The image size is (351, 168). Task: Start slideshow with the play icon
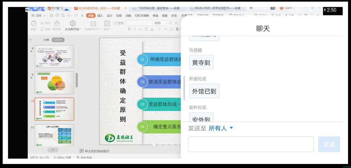point(73,23)
